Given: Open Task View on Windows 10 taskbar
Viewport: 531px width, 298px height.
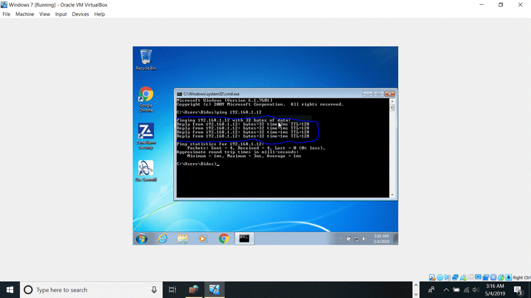Looking at the screenshot, I should click(x=173, y=290).
